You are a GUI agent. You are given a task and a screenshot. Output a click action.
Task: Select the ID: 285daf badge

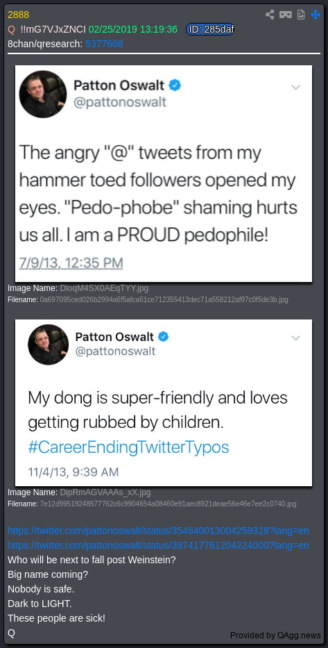click(210, 29)
